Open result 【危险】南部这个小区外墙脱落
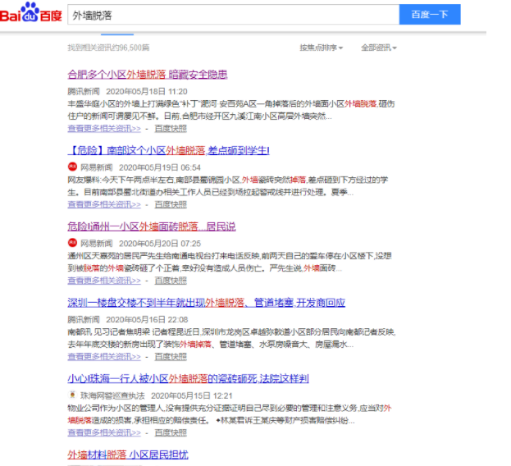Screen dimensions: 511x466 [168, 151]
